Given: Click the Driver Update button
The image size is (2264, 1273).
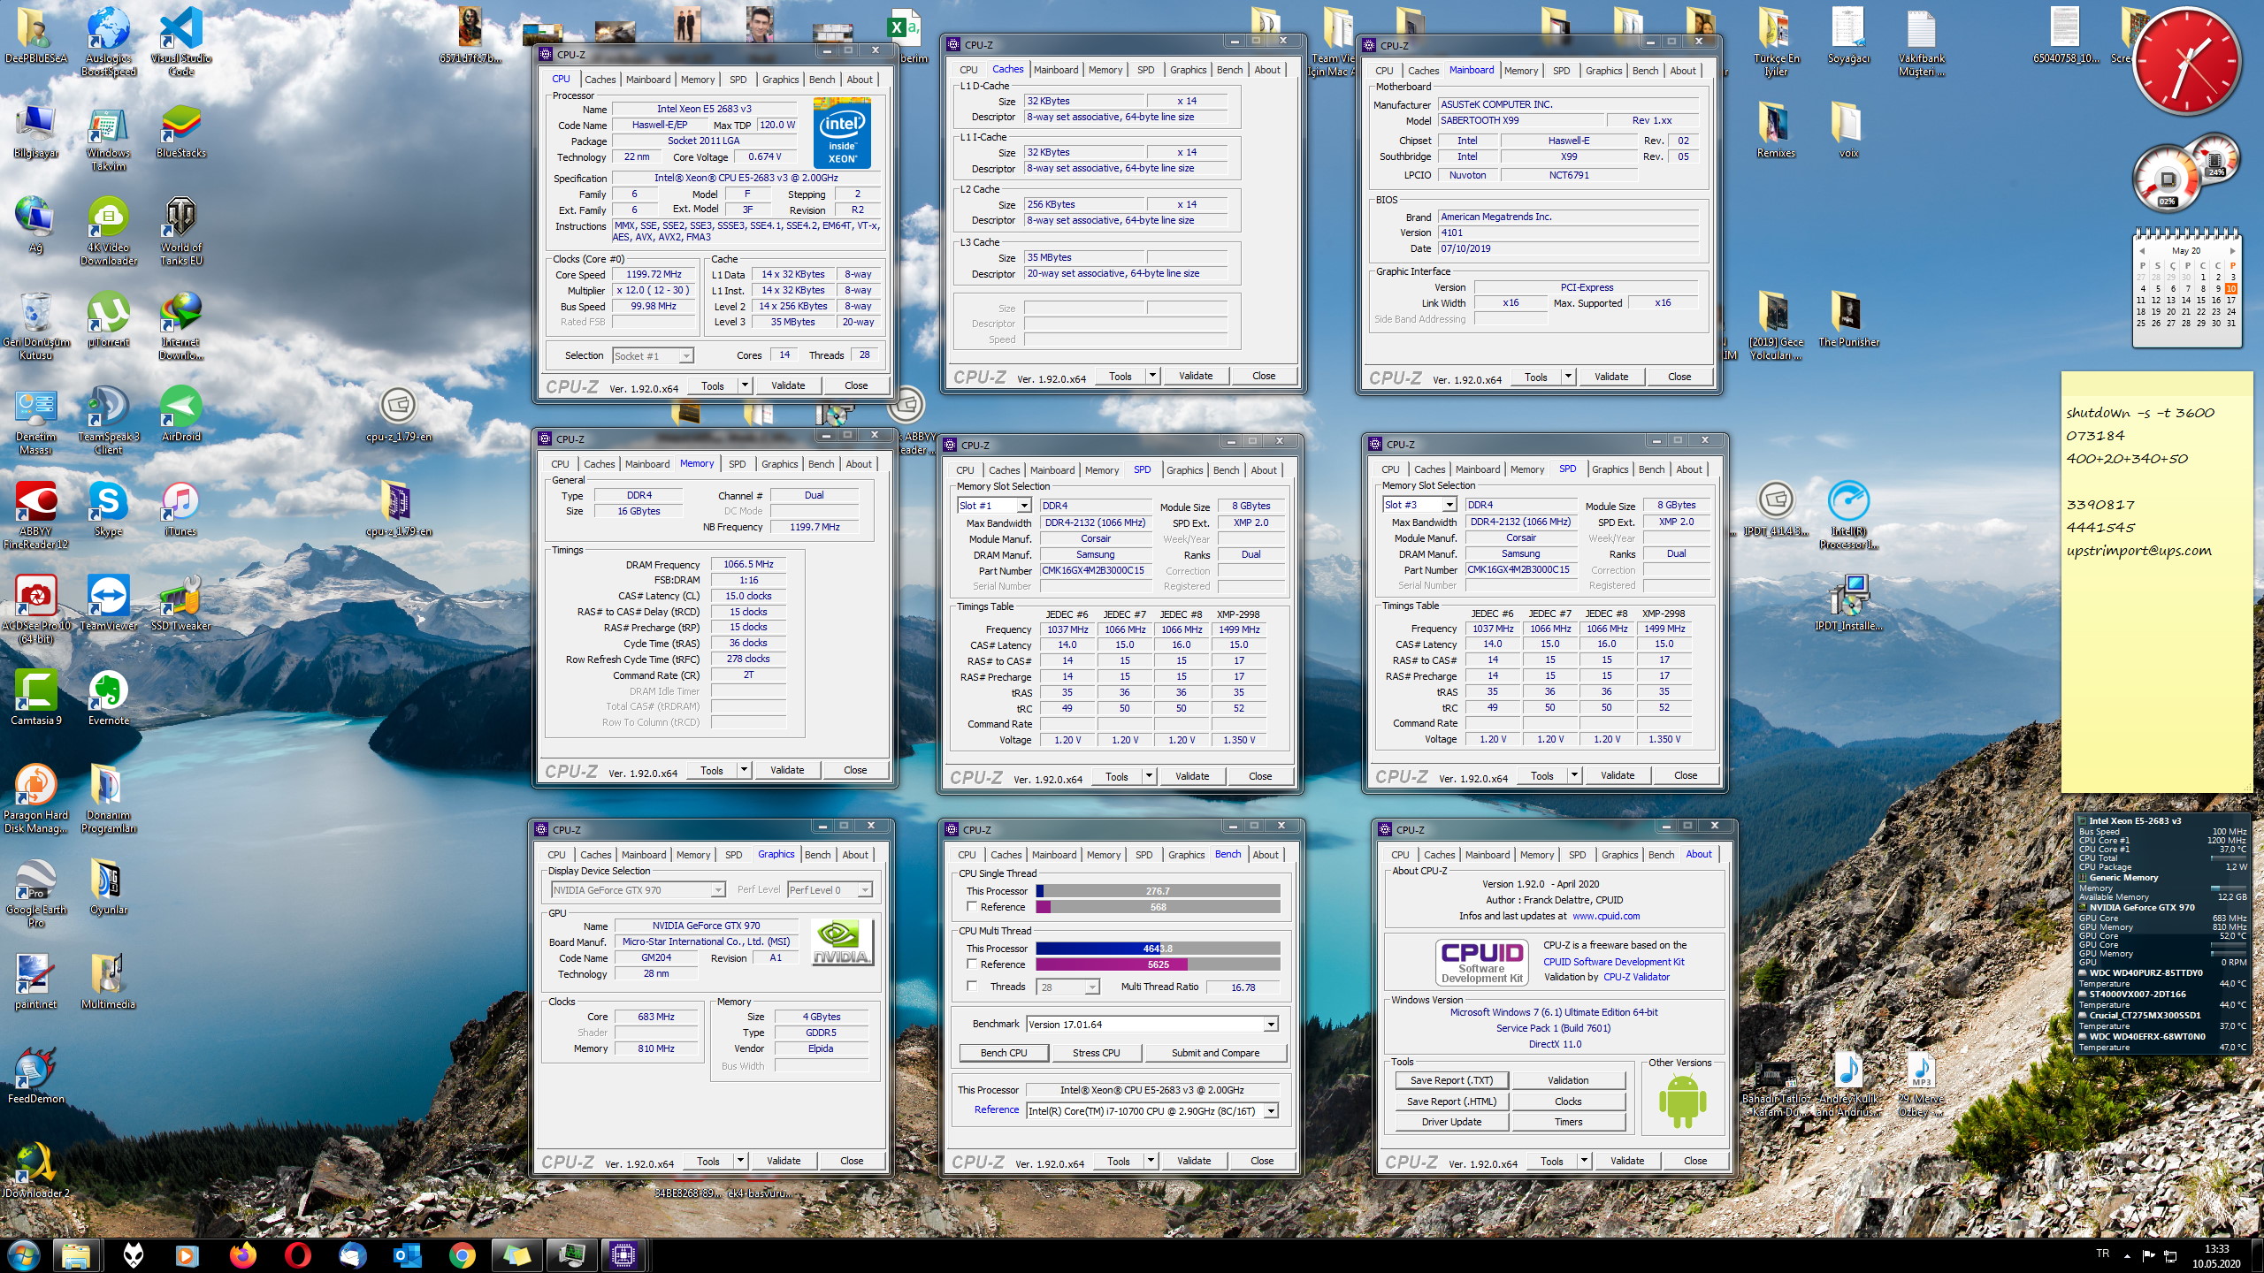Looking at the screenshot, I should (x=1451, y=1122).
